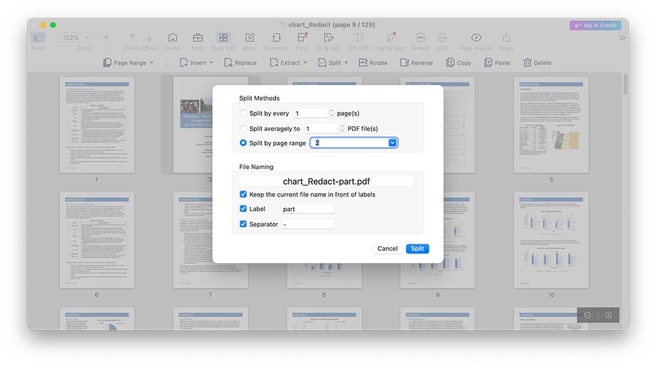656x366 pixels.
Task: Expand the Page Range dropdown menu
Action: coord(129,63)
